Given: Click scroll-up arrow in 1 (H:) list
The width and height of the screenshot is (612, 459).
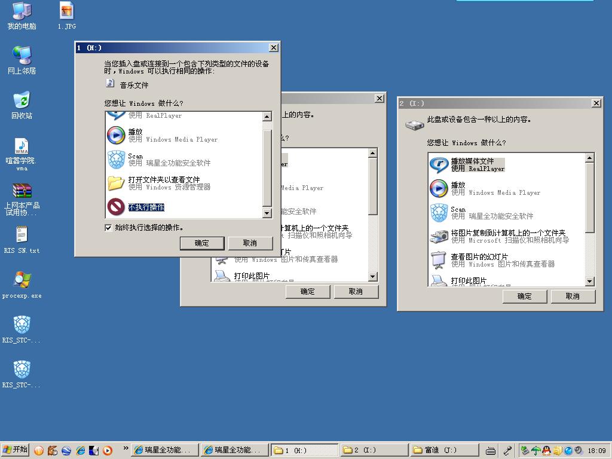Looking at the screenshot, I should click(267, 117).
